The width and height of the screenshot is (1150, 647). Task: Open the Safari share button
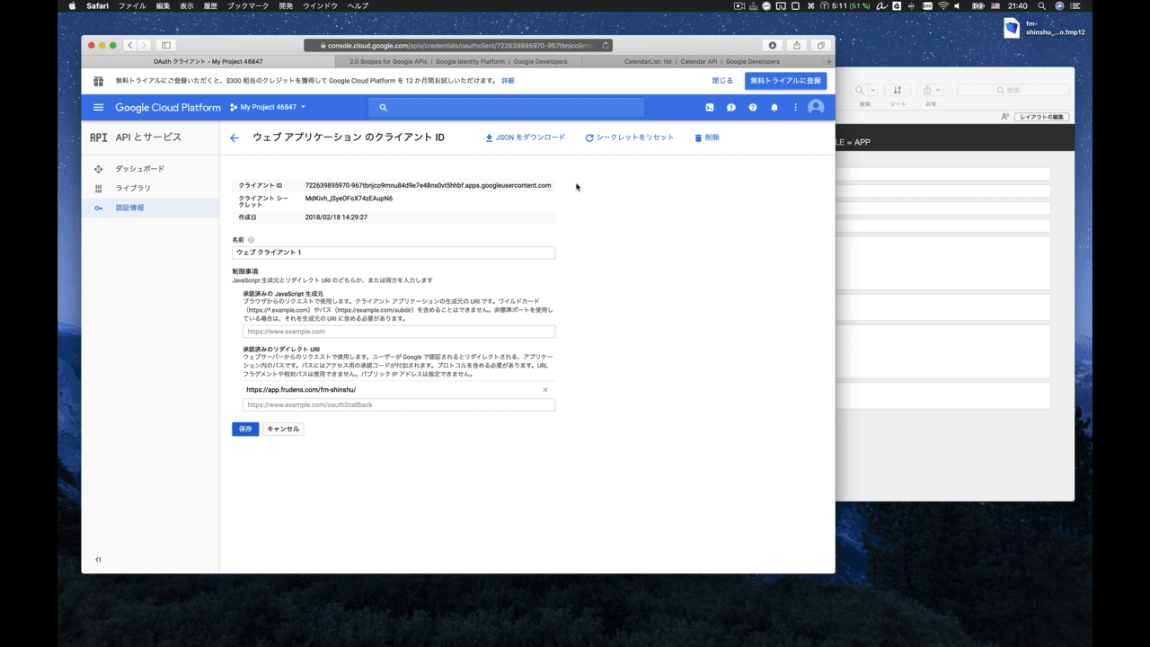(797, 45)
